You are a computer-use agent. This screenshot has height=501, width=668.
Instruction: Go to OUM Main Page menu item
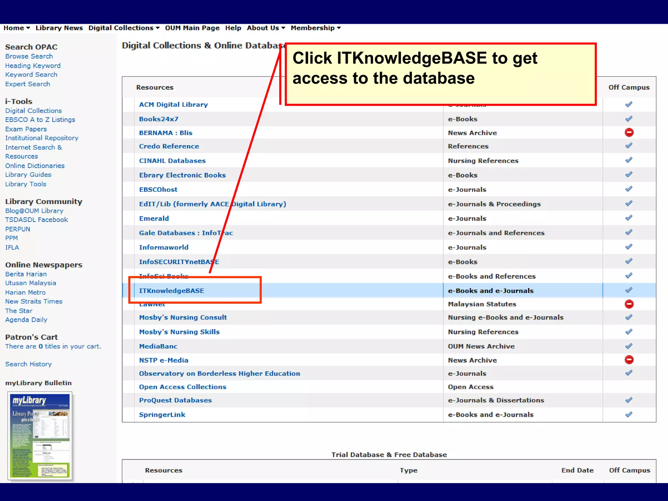(192, 28)
